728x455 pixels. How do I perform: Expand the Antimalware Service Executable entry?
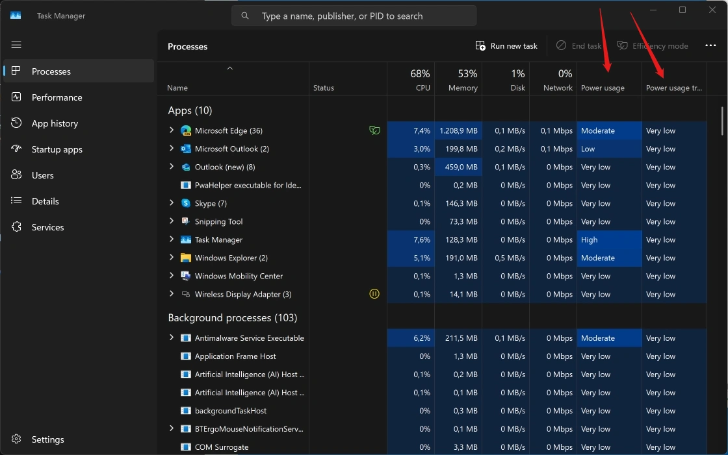(172, 338)
